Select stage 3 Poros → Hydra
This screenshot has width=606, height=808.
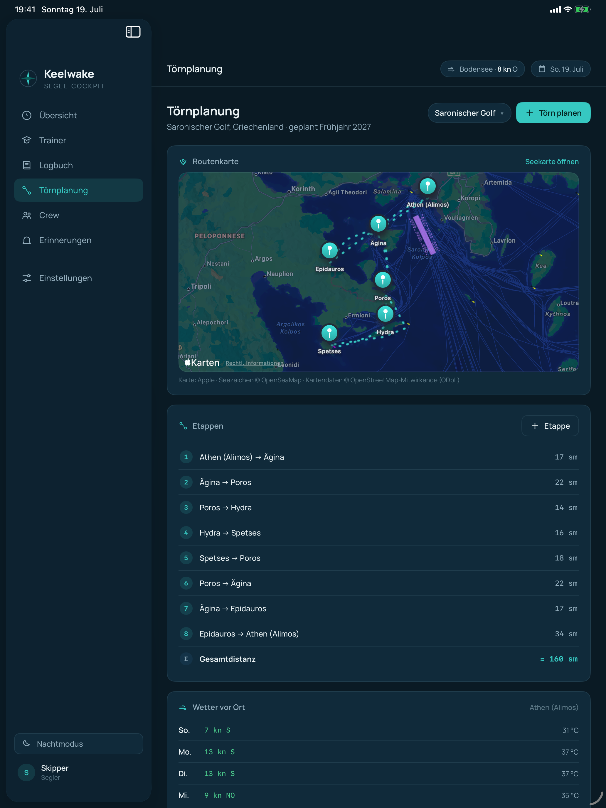[x=378, y=507]
